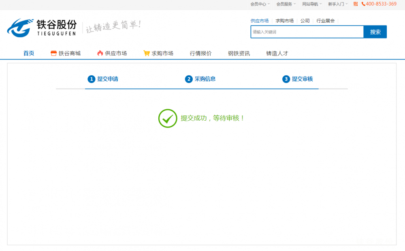The height and width of the screenshot is (251, 405).
Task: Expand the 会员中心 dropdown
Action: tap(260, 4)
